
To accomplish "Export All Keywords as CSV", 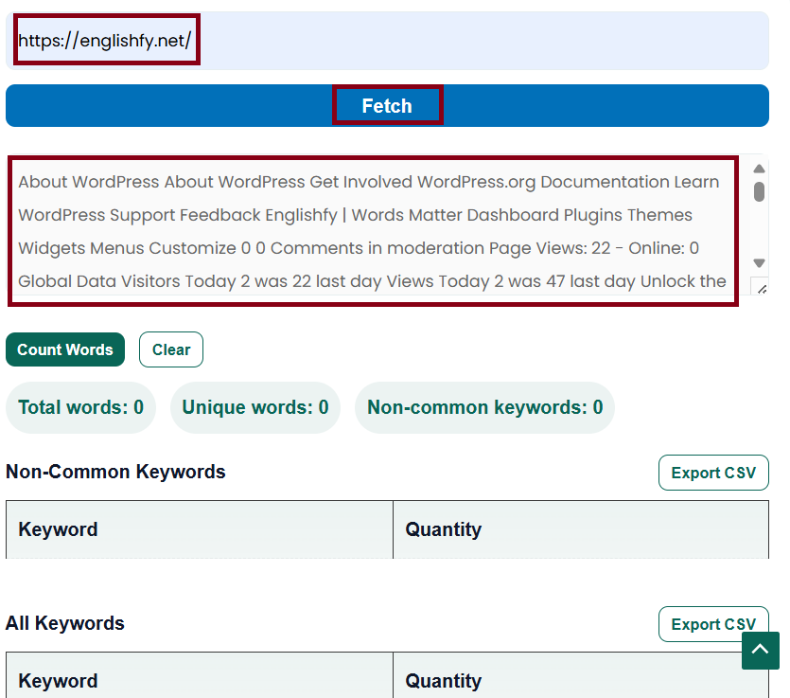I will coord(713,623).
